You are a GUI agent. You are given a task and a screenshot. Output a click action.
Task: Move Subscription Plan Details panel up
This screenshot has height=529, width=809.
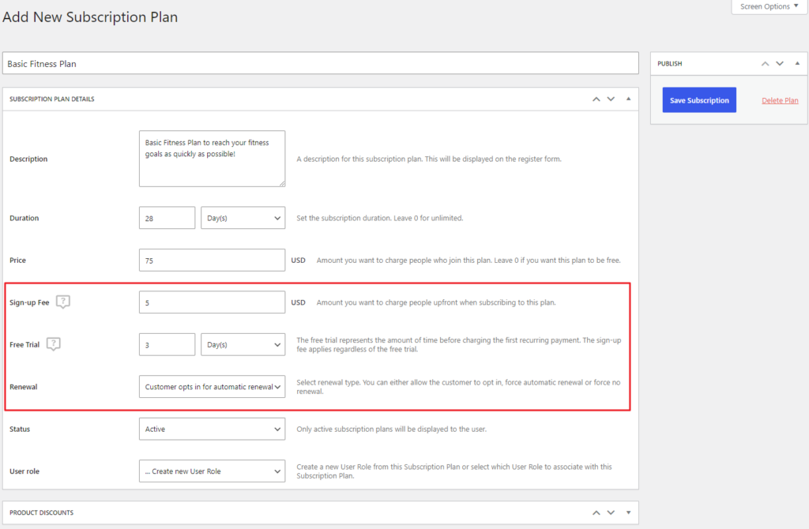(x=596, y=99)
